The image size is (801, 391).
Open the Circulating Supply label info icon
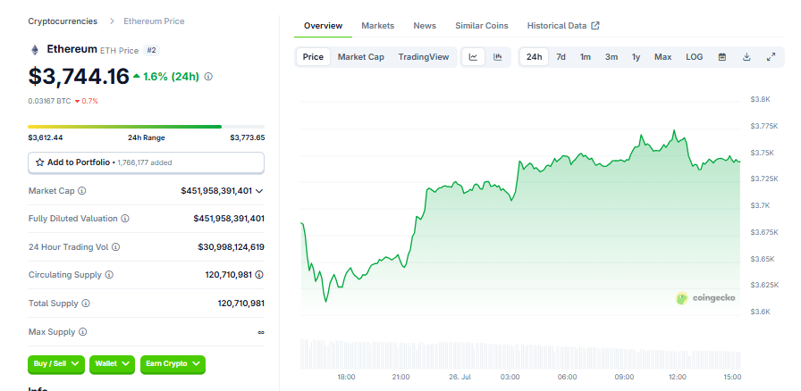(109, 275)
